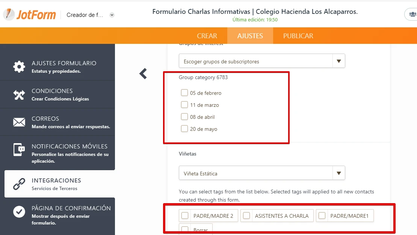This screenshot has width=417, height=235.
Task: Click the collaborators people icon at top right
Action: (412, 14)
